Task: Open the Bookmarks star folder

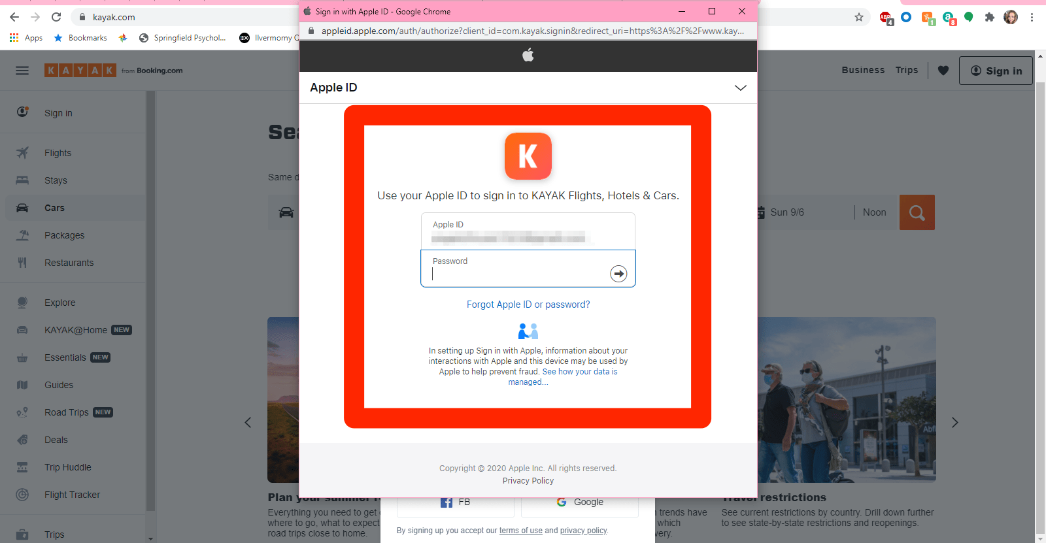Action: pos(80,38)
